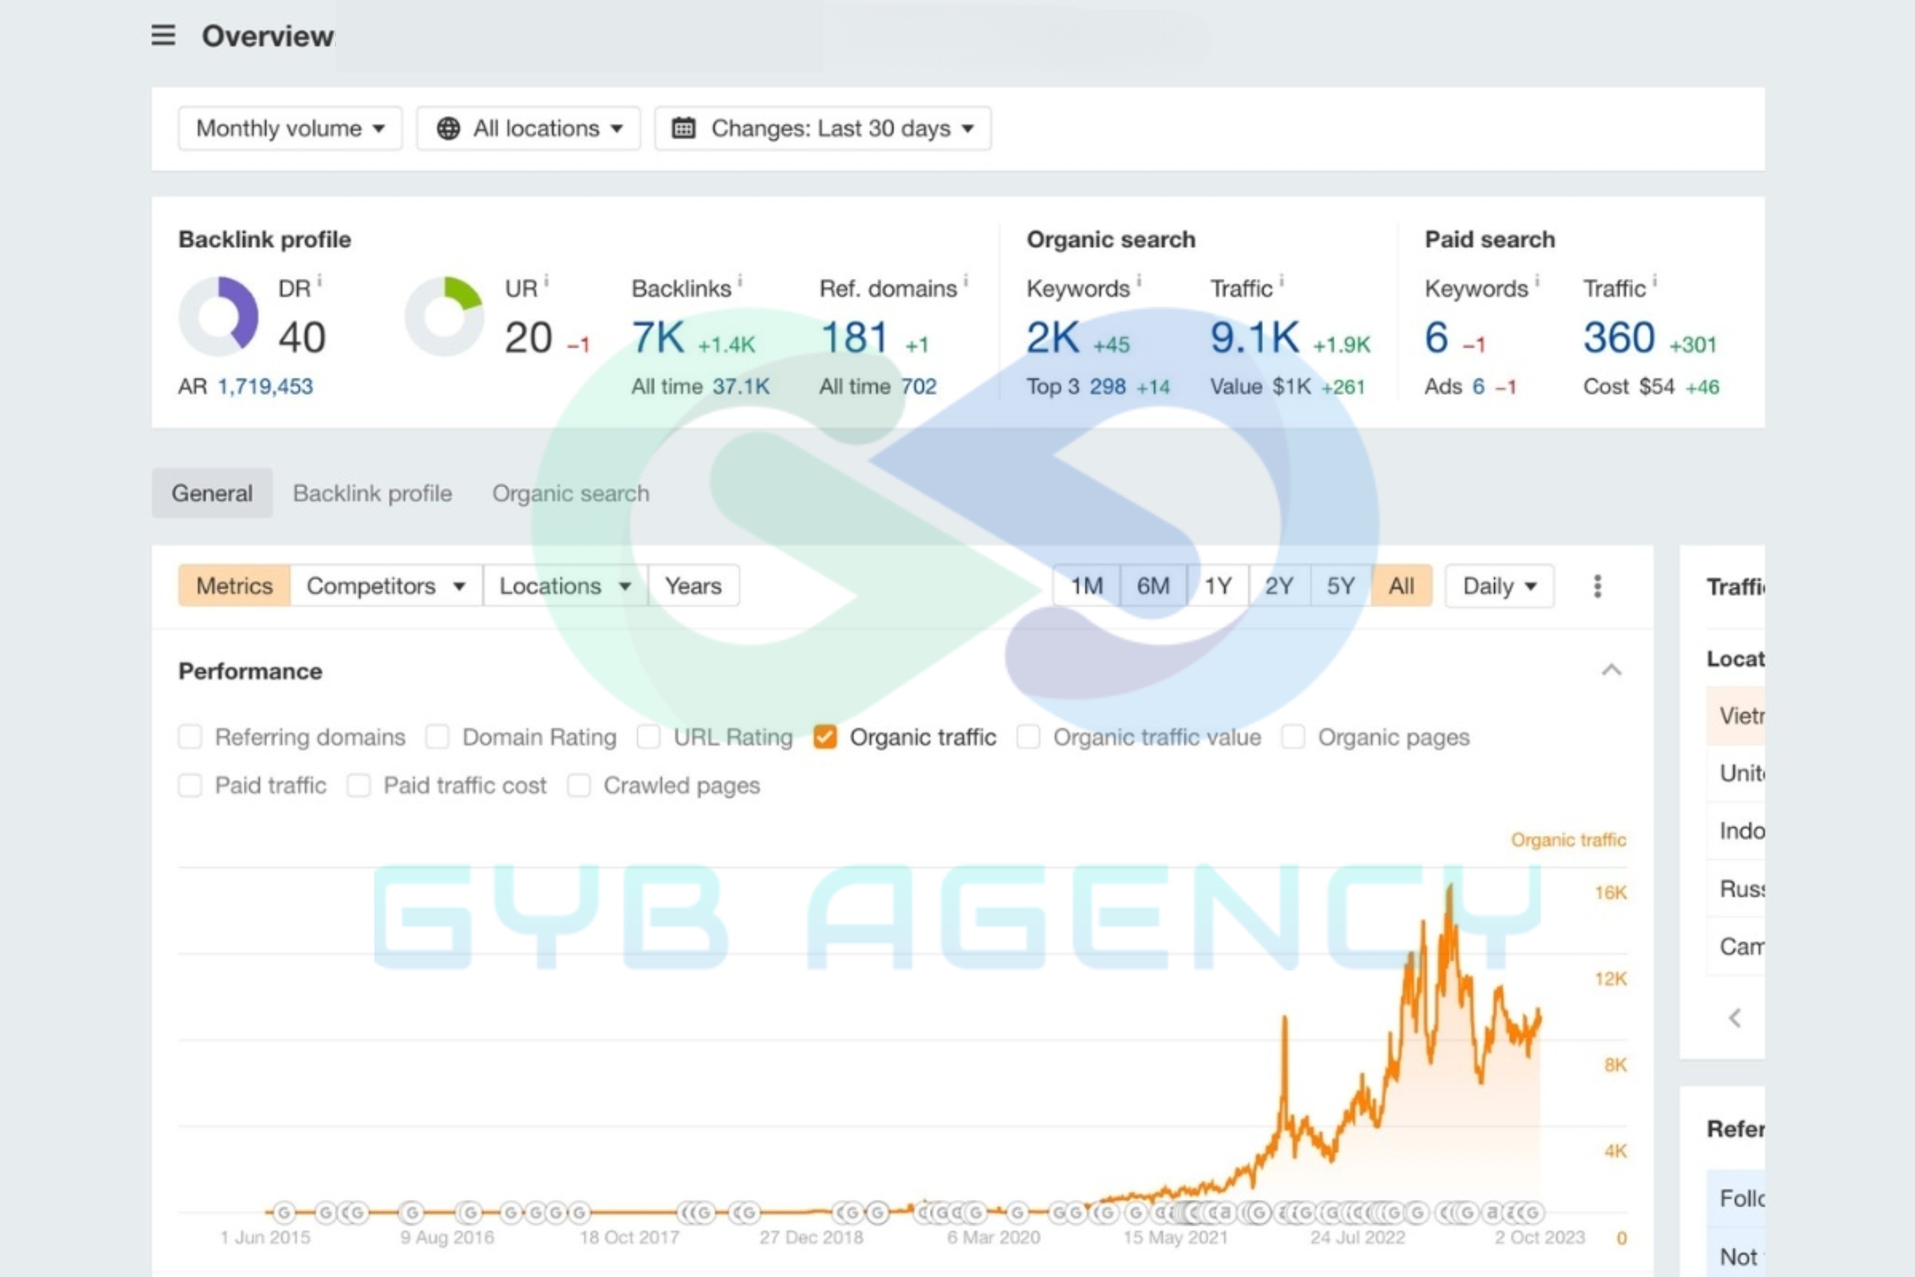This screenshot has width=1915, height=1277.
Task: Click the All time 37.1K backlinks link
Action: click(741, 386)
